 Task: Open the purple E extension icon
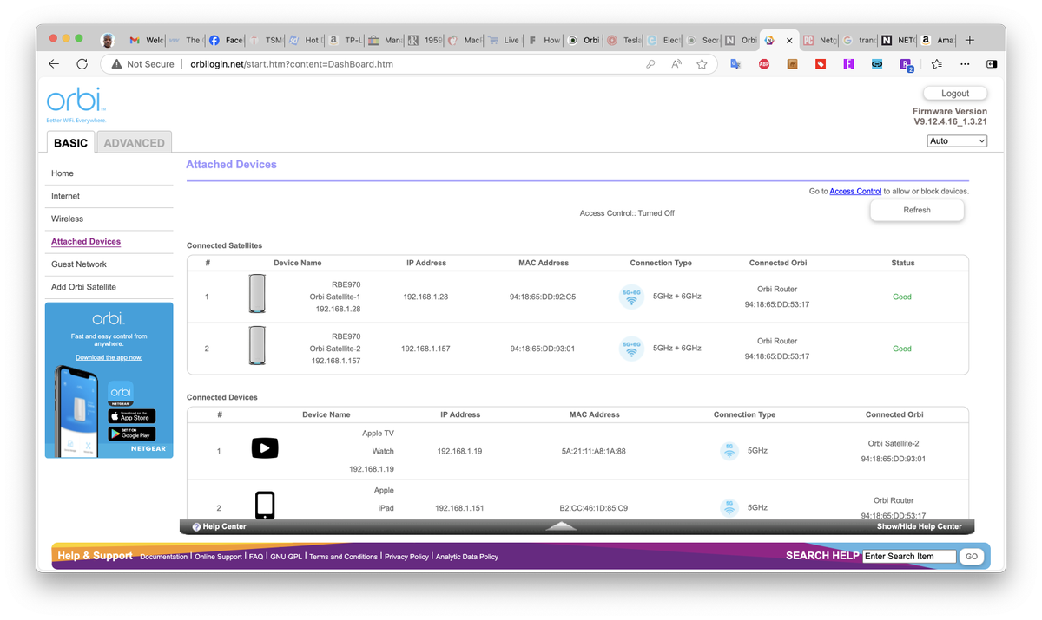pos(848,64)
